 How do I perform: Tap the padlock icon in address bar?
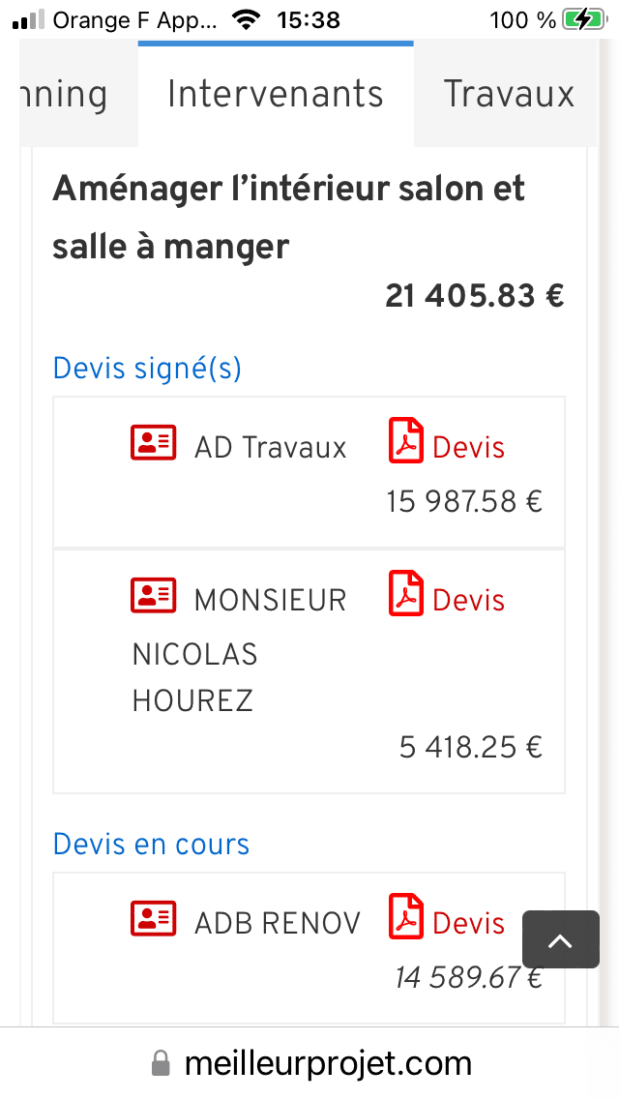coord(161,1065)
